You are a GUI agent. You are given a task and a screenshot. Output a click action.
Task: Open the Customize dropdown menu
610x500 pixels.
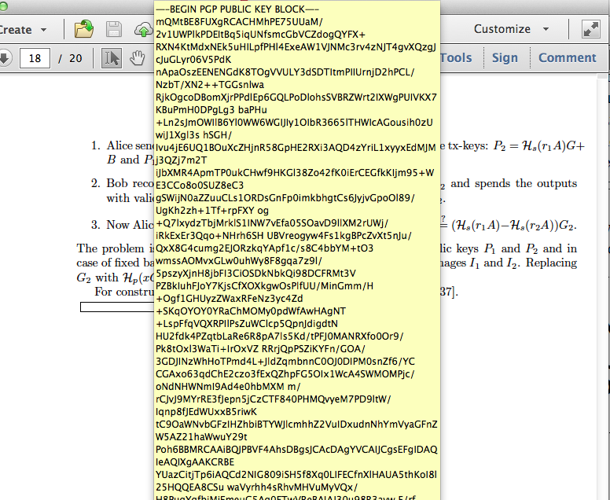tap(511, 29)
